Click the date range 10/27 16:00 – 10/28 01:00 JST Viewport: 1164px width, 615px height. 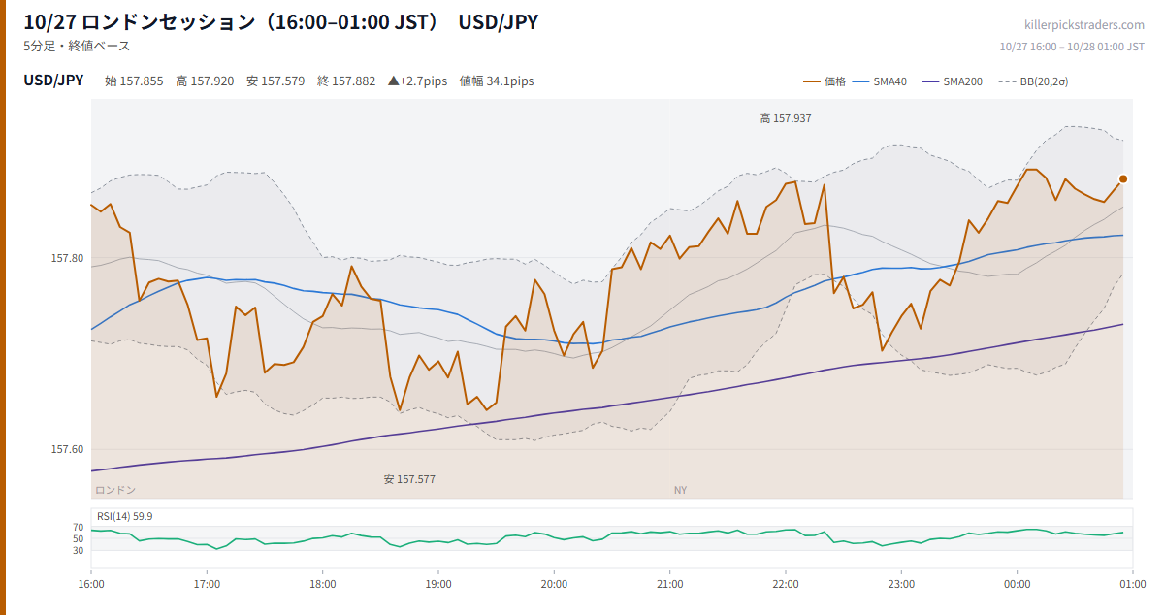[x=1072, y=47]
